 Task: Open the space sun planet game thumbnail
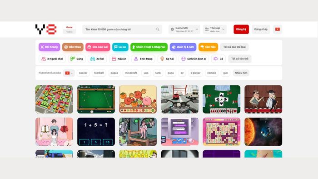pos(263,132)
